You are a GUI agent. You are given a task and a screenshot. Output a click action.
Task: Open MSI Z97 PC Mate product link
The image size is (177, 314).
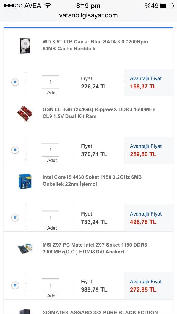tap(95, 248)
